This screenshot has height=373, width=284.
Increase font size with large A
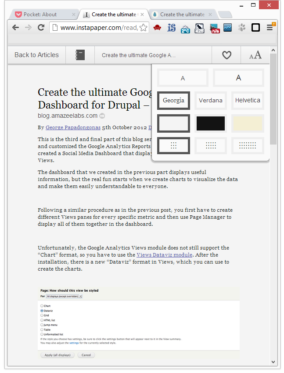point(238,78)
